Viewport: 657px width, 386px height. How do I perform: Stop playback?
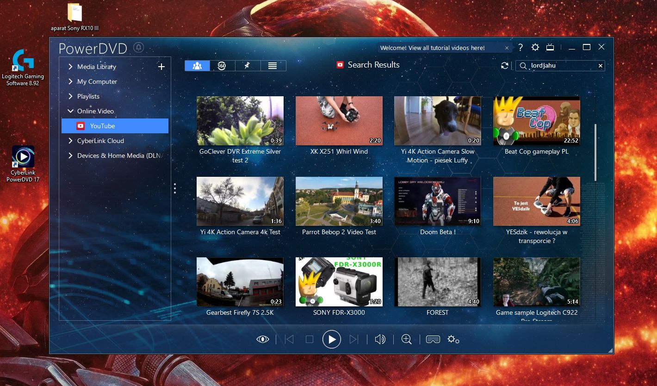pyautogui.click(x=310, y=339)
